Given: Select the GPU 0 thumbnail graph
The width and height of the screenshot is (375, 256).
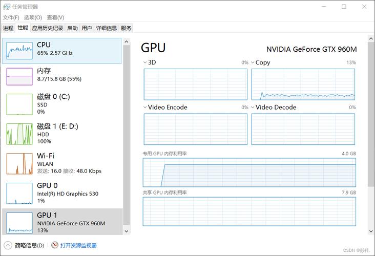Looking at the screenshot, I should [19, 193].
